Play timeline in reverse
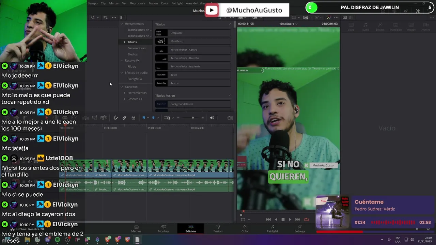This screenshot has width=436, height=245. pos(276,219)
